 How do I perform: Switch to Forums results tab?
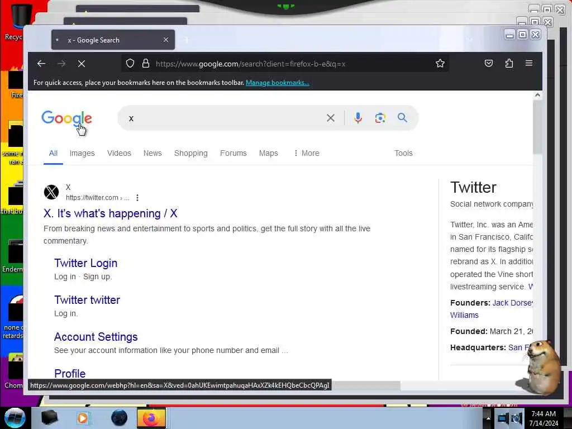click(x=233, y=153)
